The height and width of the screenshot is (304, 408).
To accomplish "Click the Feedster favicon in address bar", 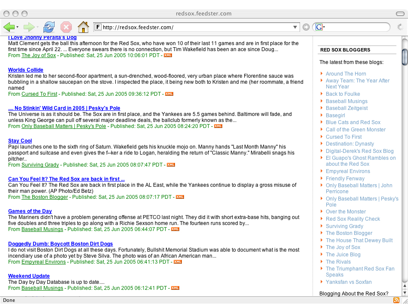I will [98, 27].
